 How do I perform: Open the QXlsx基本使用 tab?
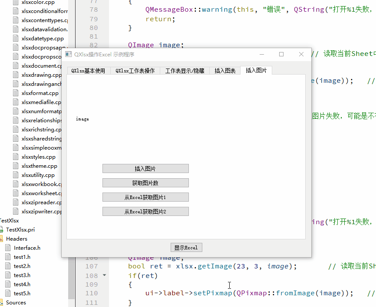pos(88,70)
